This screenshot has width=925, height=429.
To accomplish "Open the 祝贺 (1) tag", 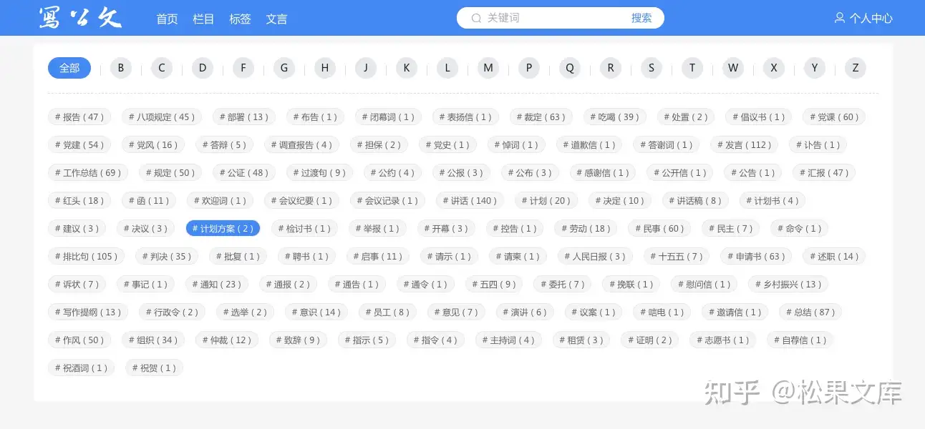I will [x=154, y=368].
